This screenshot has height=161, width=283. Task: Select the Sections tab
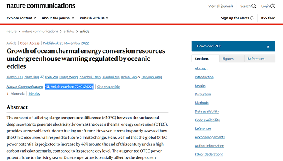201,59
